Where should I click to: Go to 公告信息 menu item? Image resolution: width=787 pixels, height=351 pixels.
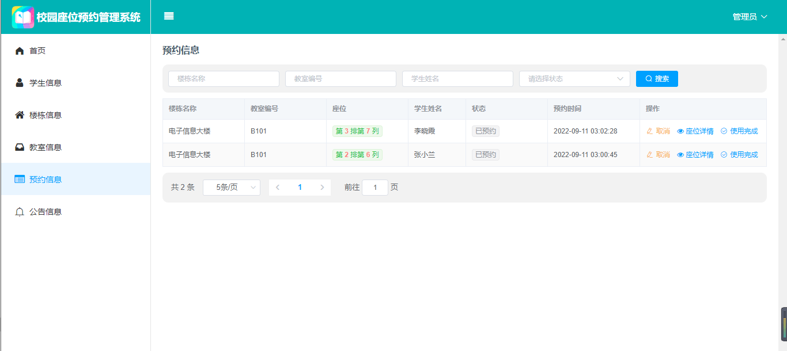(x=46, y=212)
